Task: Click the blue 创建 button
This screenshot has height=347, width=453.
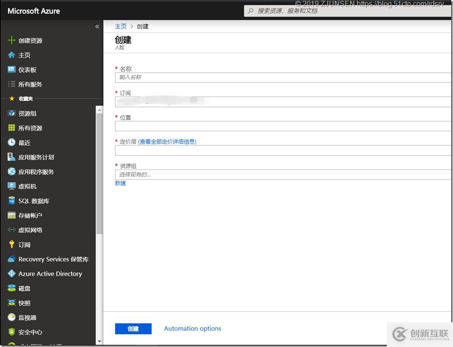Action: [x=133, y=329]
